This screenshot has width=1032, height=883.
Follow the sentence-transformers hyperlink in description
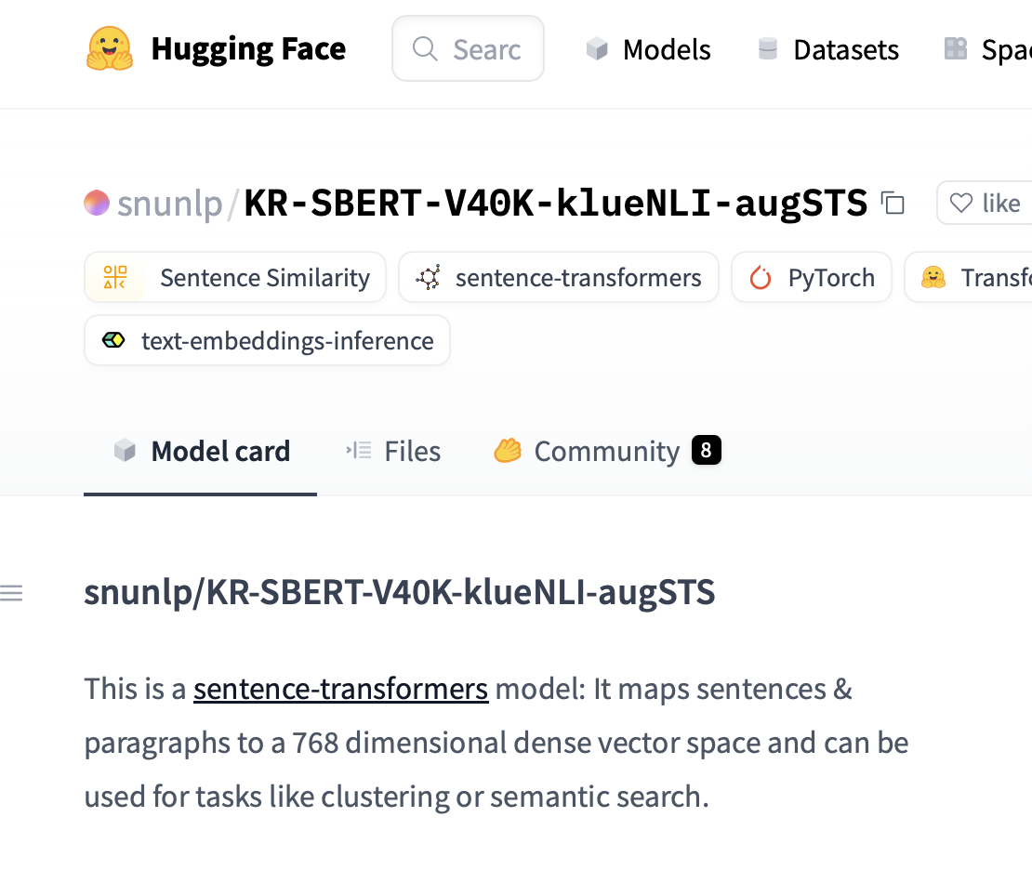341,689
